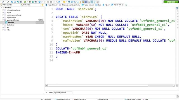The width and height of the screenshot is (179, 100).
Task: Switch to the Table: sinhvien tab
Action: [88, 5]
